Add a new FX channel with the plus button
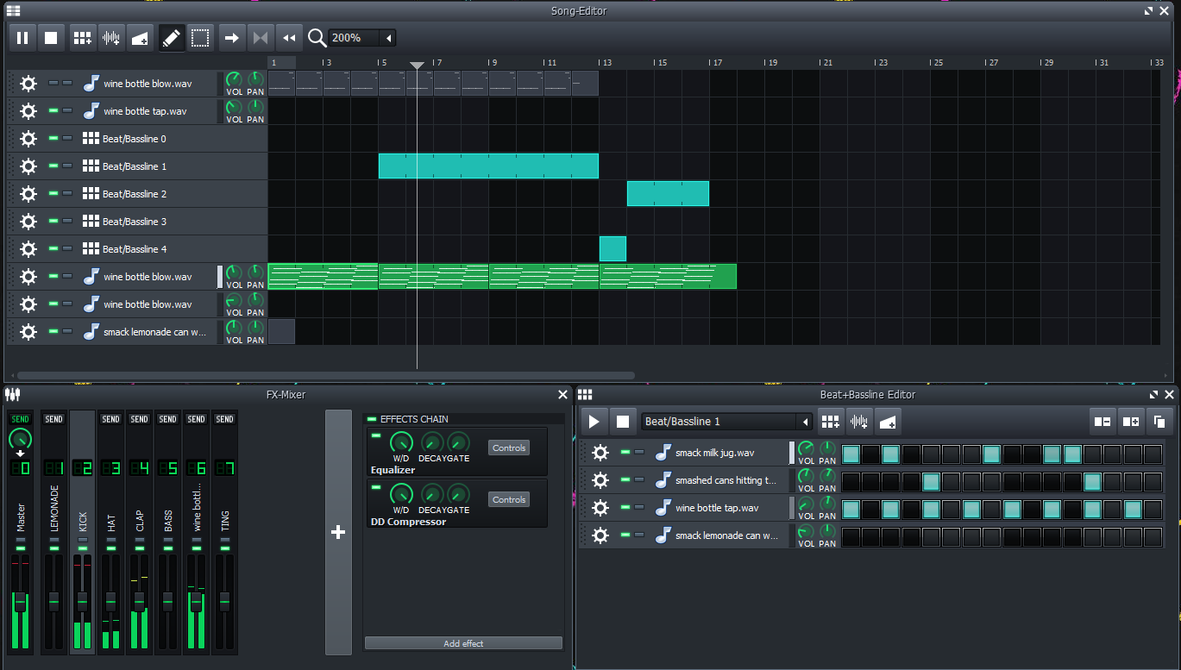The image size is (1181, 670). pos(338,533)
